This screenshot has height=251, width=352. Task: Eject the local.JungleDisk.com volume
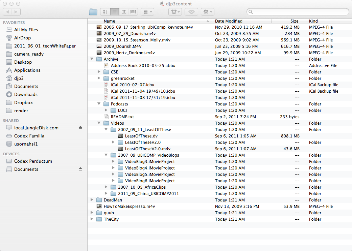tap(80, 128)
